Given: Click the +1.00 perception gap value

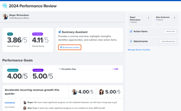Looking at the screenshot, I should [x=115, y=69].
